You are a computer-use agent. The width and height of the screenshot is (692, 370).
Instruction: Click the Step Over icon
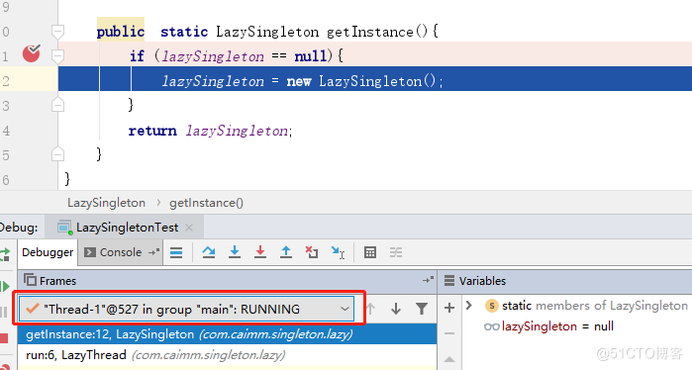(x=209, y=252)
